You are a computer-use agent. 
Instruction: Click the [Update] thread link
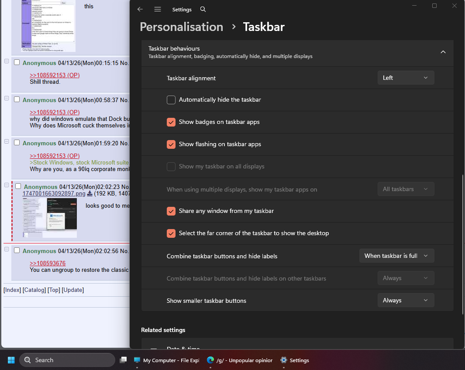click(72, 290)
